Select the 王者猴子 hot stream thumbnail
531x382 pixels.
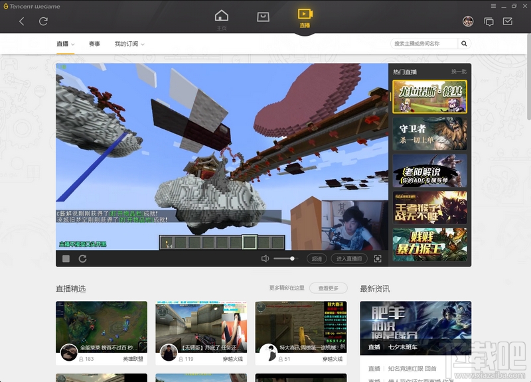click(429, 208)
